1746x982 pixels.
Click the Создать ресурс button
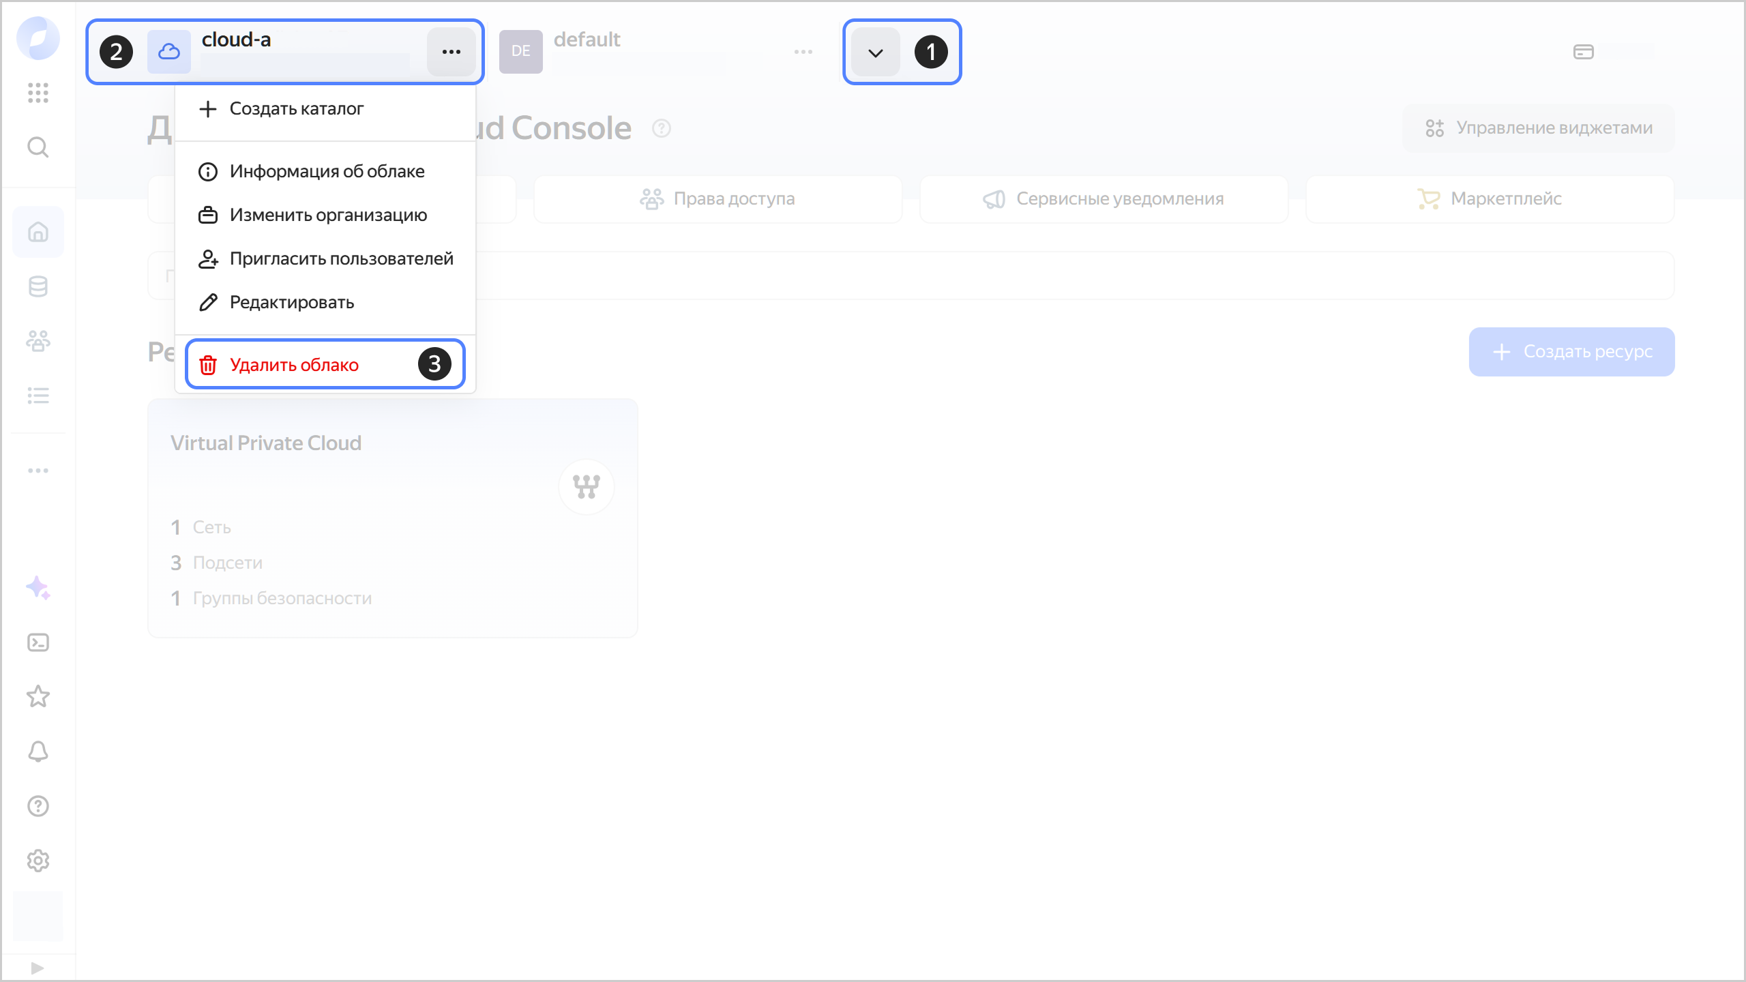coord(1571,352)
